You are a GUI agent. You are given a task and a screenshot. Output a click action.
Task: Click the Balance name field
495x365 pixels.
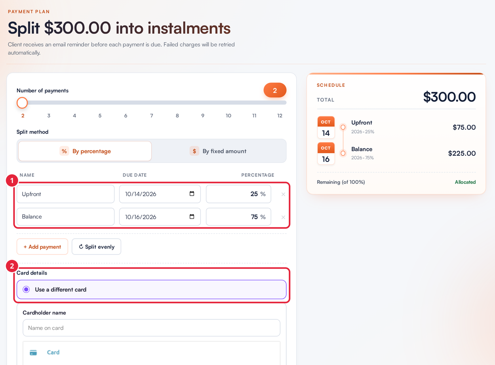(65, 217)
